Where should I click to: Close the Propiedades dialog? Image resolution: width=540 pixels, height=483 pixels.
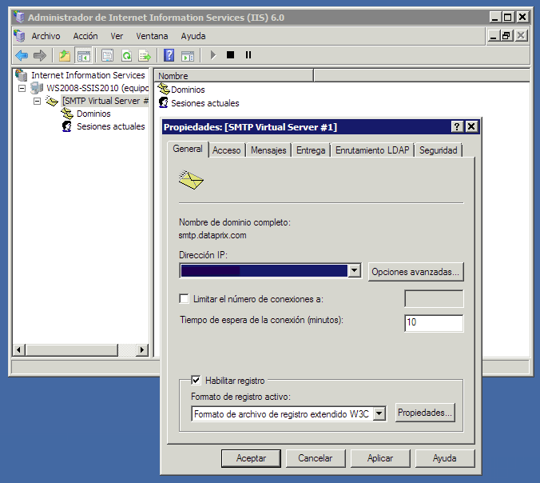(471, 127)
